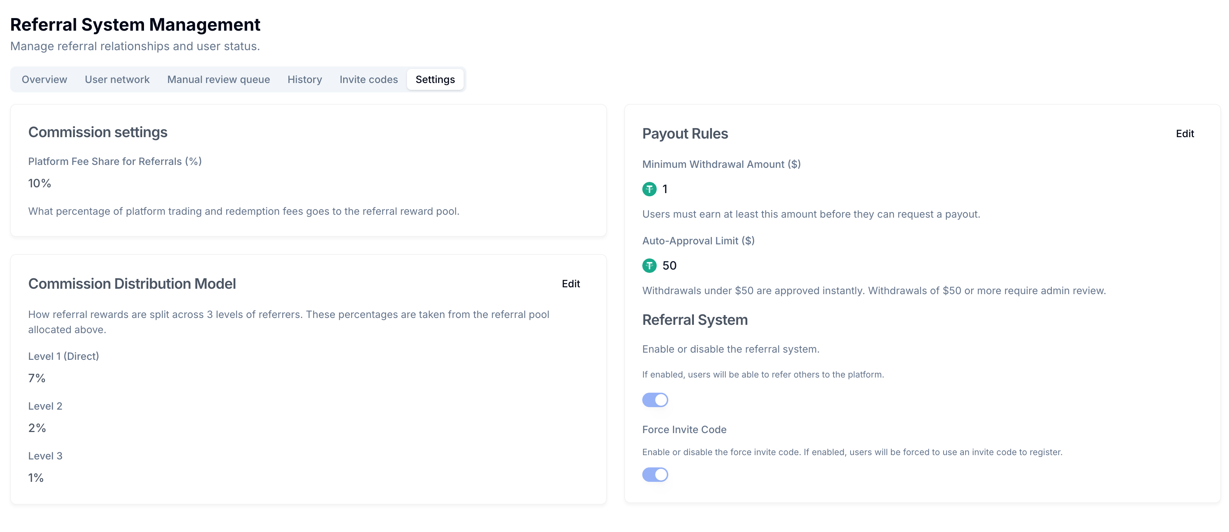1229x532 pixels.
Task: Open the Manual review queue tab
Action: pyautogui.click(x=219, y=79)
